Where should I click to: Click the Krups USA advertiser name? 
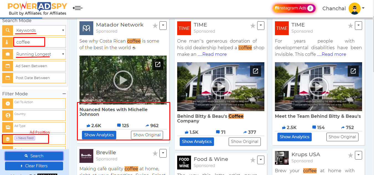tap(306, 155)
